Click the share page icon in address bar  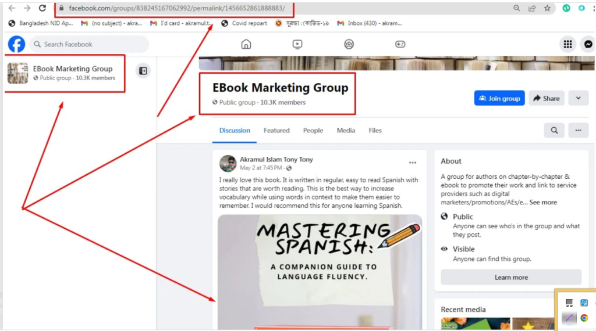click(532, 8)
